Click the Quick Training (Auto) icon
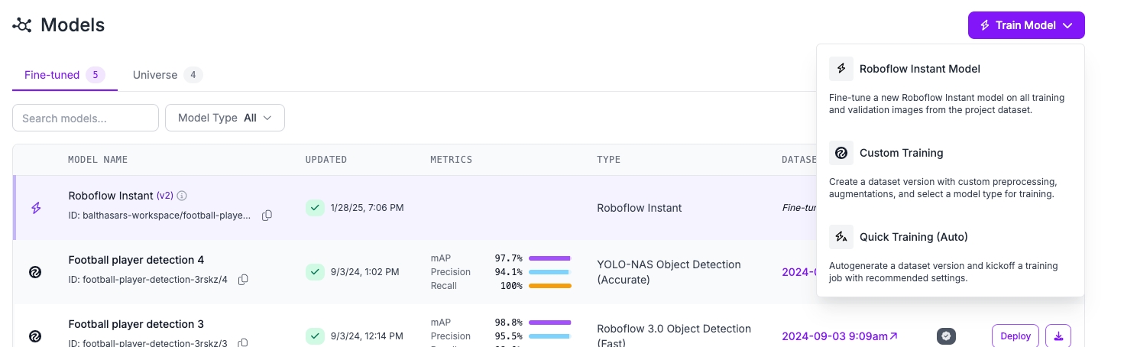The image size is (1137, 347). click(x=841, y=237)
